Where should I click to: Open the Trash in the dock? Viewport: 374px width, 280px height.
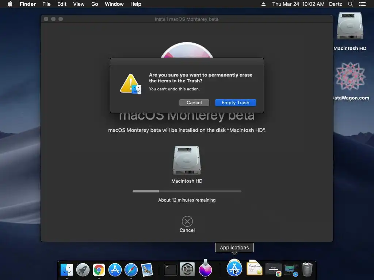307,269
